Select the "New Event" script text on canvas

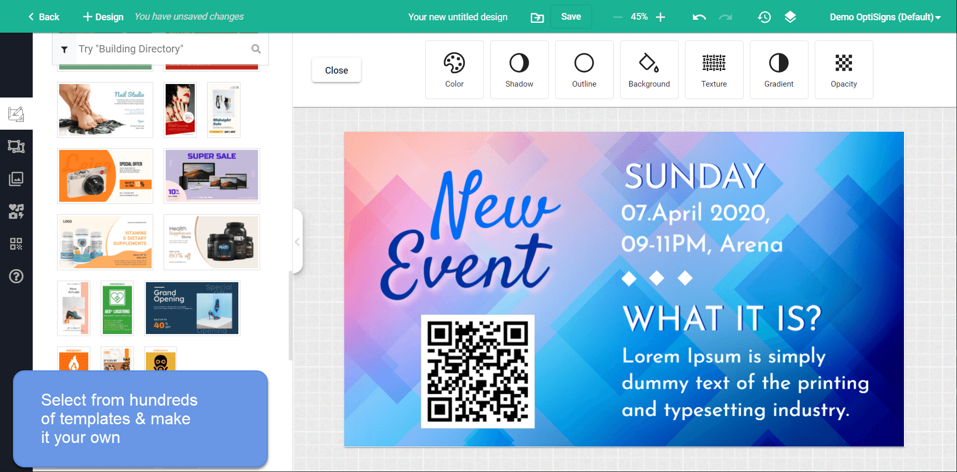point(470,236)
